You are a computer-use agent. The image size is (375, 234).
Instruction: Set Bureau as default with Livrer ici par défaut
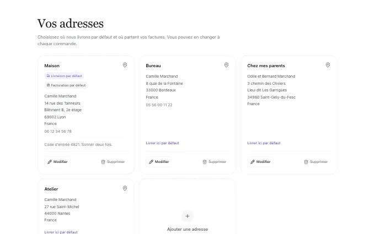[x=162, y=143]
